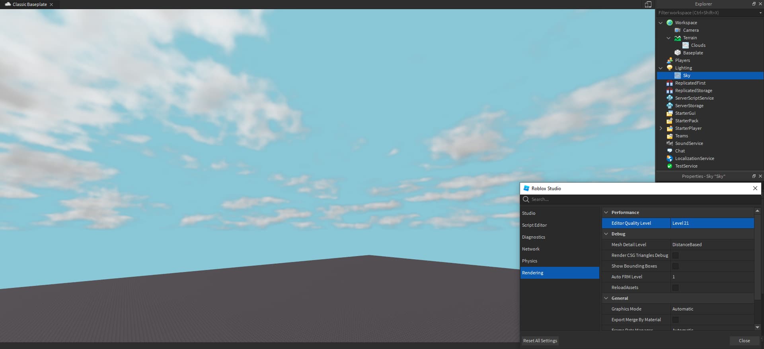Click the Sky icon under Lighting
This screenshot has height=349, width=764.
(x=678, y=75)
